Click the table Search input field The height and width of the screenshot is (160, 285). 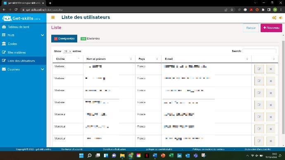tap(259, 51)
